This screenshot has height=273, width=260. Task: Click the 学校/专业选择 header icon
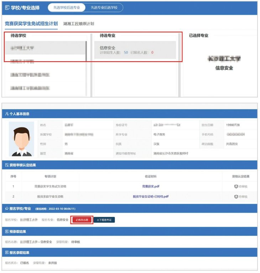click(7, 8)
